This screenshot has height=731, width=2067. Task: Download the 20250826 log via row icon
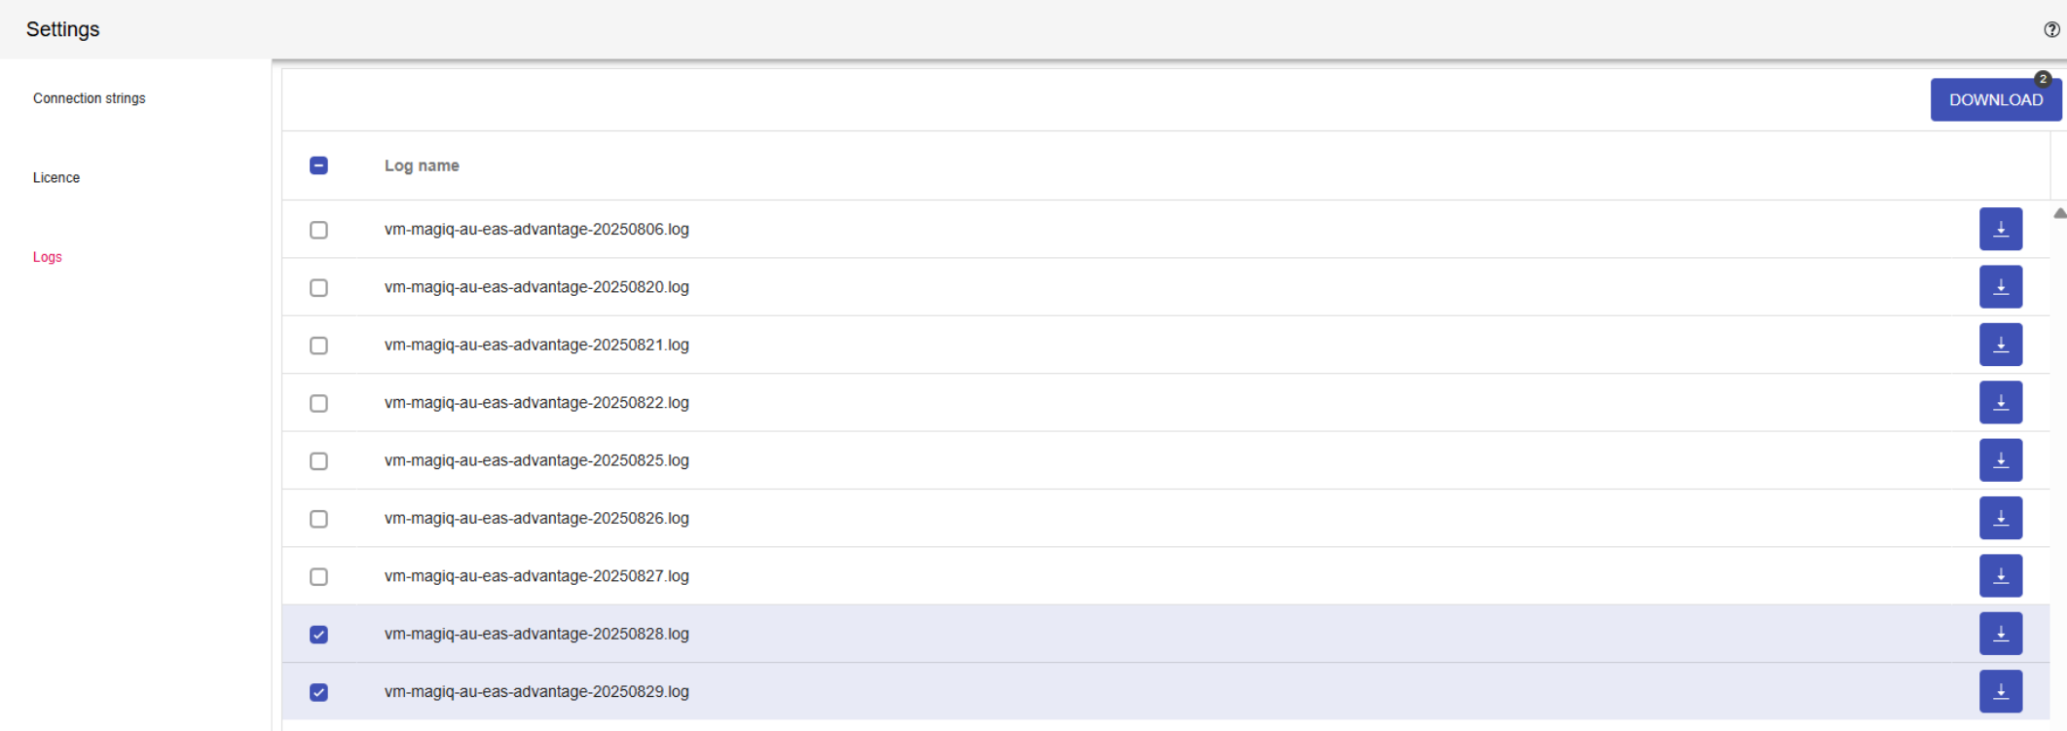click(x=2000, y=518)
